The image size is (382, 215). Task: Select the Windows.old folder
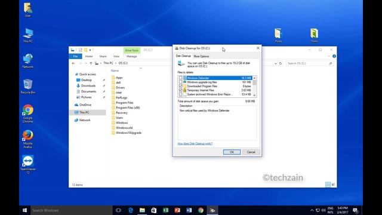coord(124,128)
